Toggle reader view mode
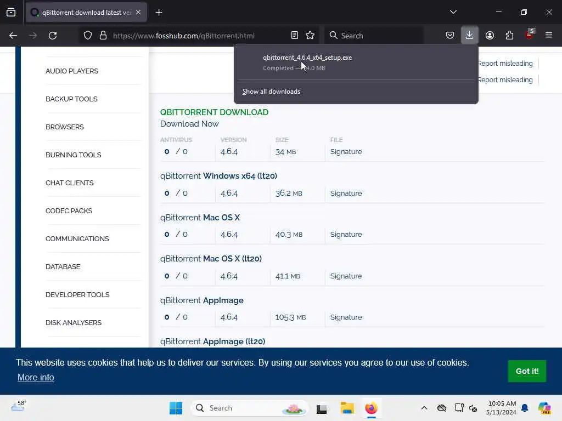The width and height of the screenshot is (562, 421). [x=295, y=35]
